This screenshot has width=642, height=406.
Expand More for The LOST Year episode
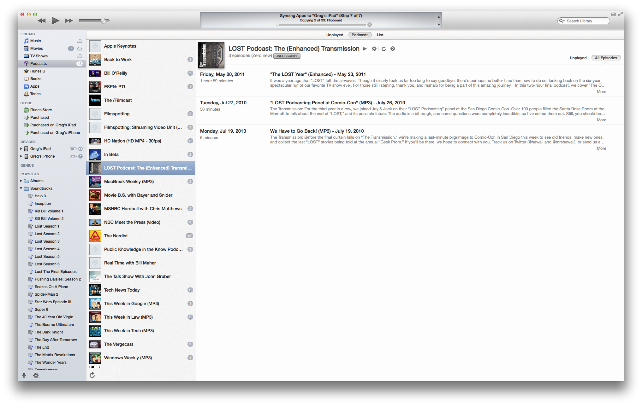click(601, 92)
